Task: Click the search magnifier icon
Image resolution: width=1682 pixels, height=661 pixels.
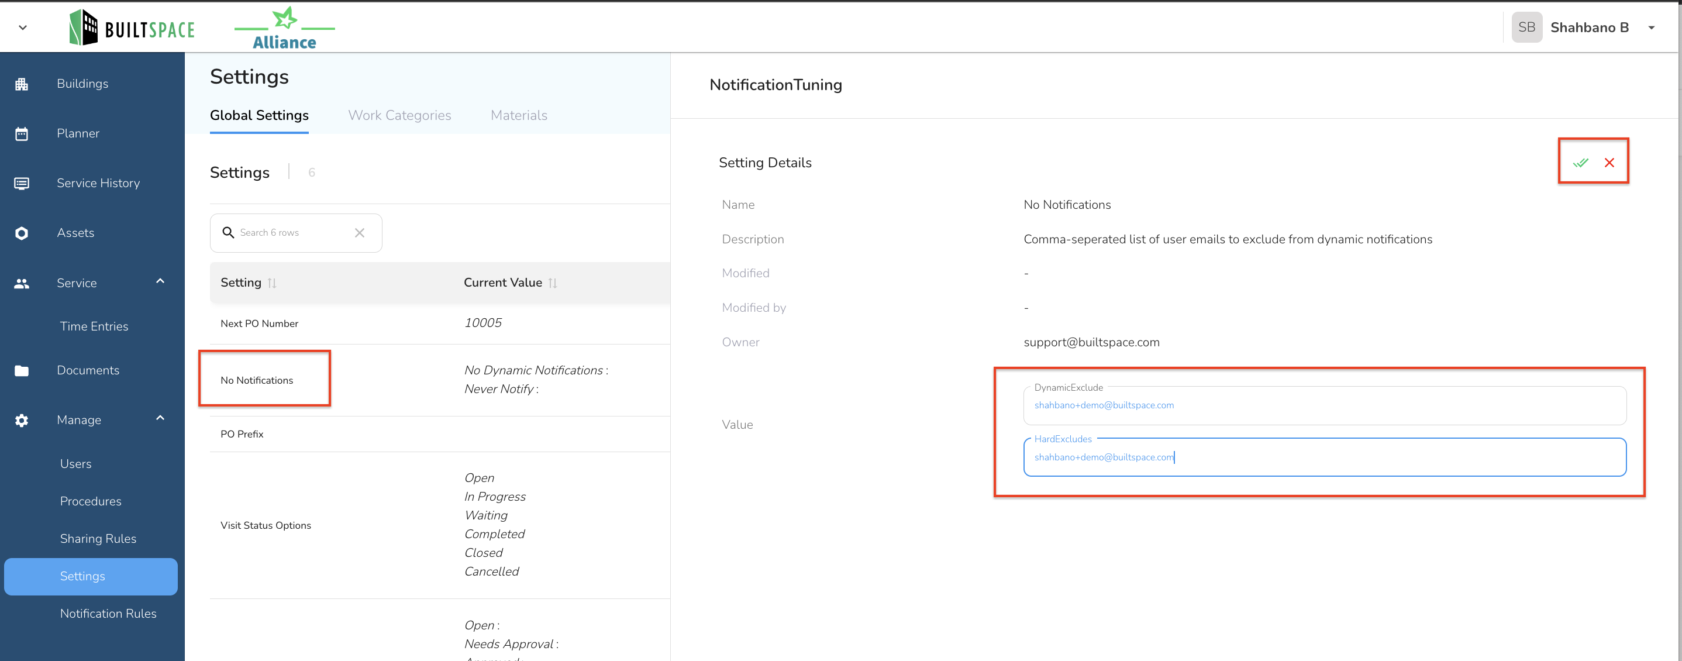Action: click(x=228, y=233)
